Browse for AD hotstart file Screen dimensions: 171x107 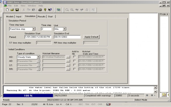[68, 61]
